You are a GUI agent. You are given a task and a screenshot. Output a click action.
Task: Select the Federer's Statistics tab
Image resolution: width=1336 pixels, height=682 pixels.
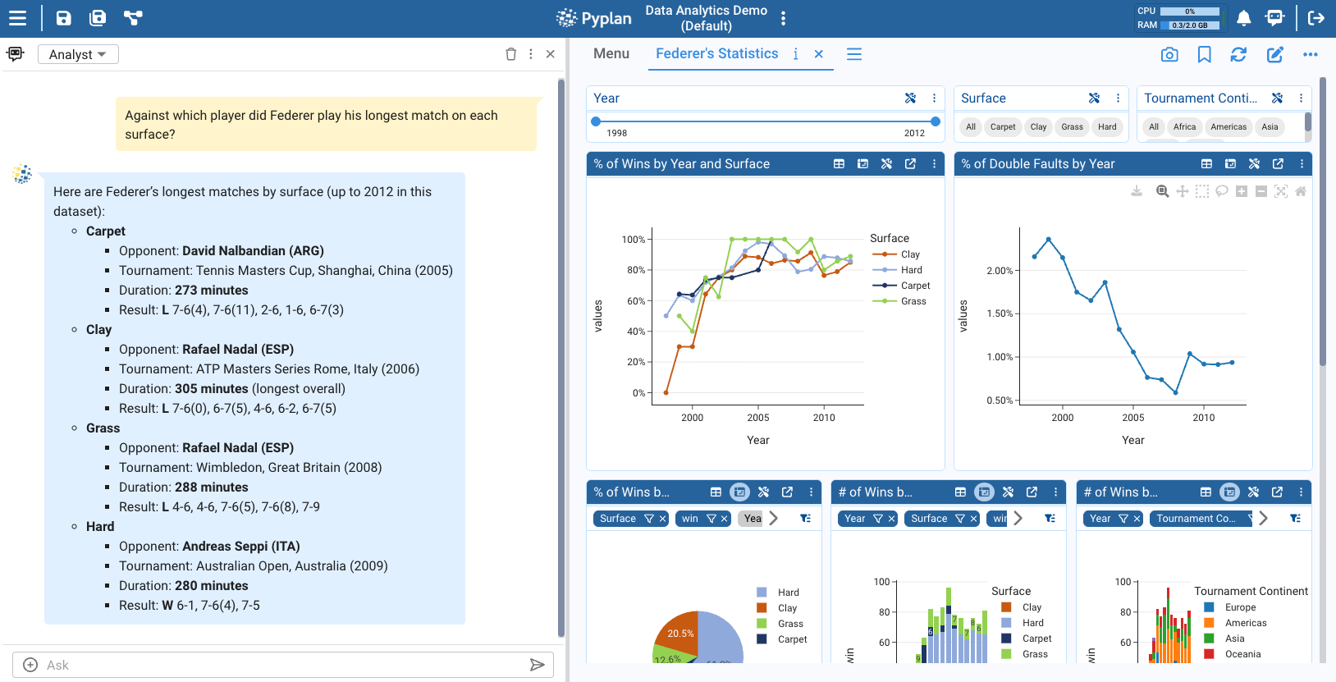[716, 53]
